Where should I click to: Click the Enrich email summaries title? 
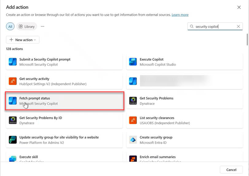coord(158,157)
